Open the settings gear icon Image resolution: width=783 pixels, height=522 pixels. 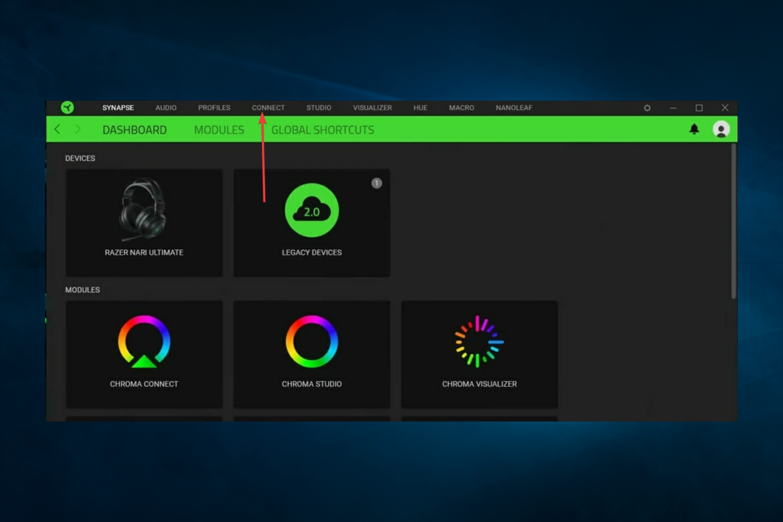647,108
